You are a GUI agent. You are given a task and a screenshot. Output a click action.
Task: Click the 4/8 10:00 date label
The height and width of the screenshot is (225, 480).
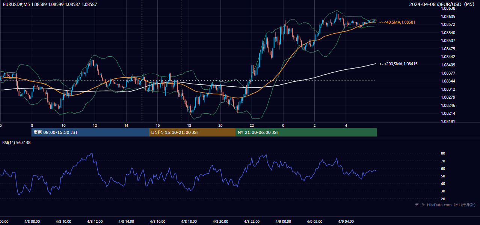click(63, 222)
